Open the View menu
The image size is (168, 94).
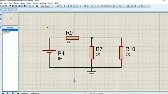[6, 3]
